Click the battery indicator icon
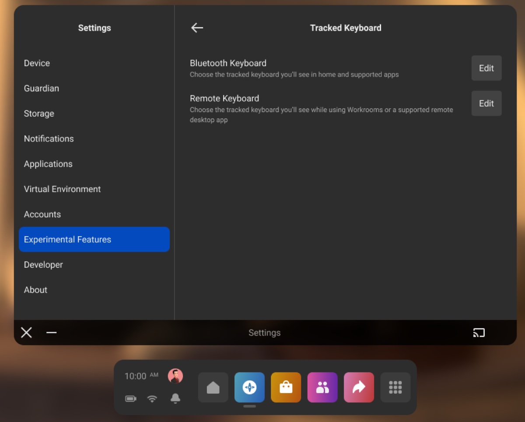The image size is (525, 422). 130,399
